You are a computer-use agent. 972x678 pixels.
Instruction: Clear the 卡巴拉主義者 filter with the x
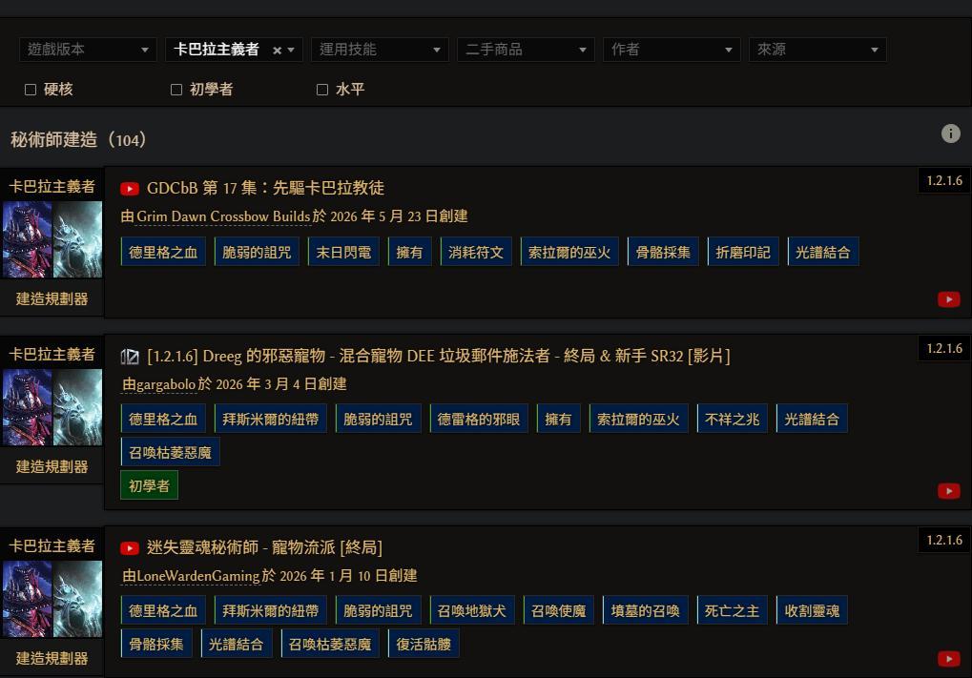(x=277, y=51)
